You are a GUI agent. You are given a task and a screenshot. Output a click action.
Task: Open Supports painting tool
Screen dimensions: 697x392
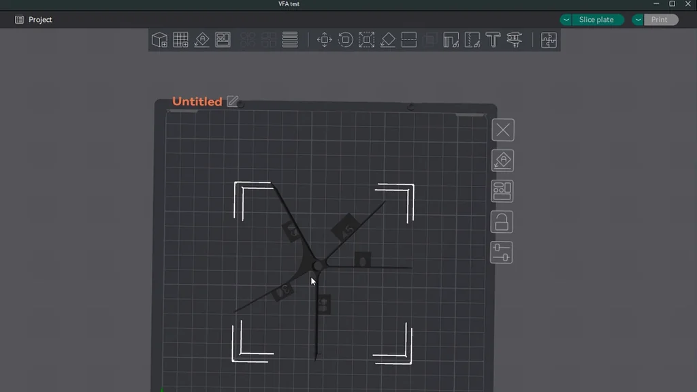[451, 40]
